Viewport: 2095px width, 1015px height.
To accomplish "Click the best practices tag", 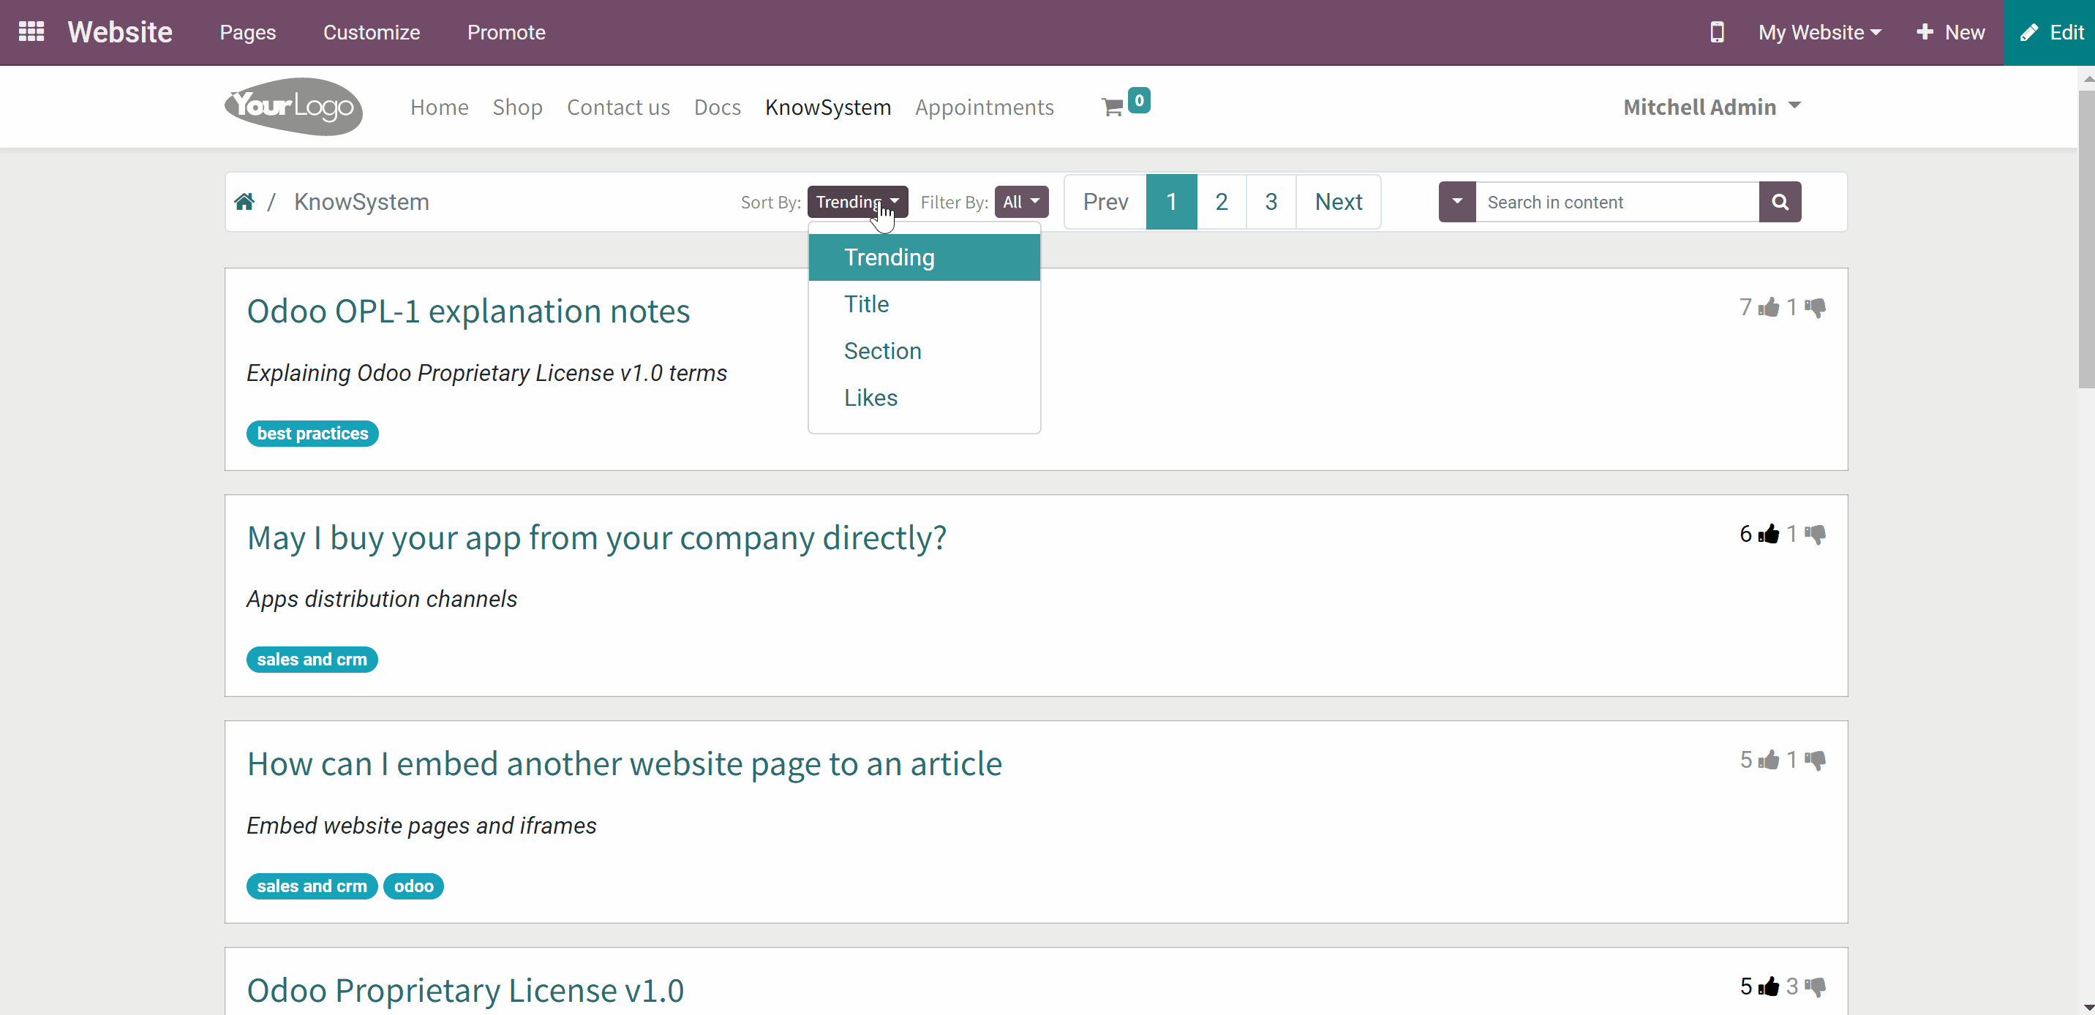I will pyautogui.click(x=312, y=434).
